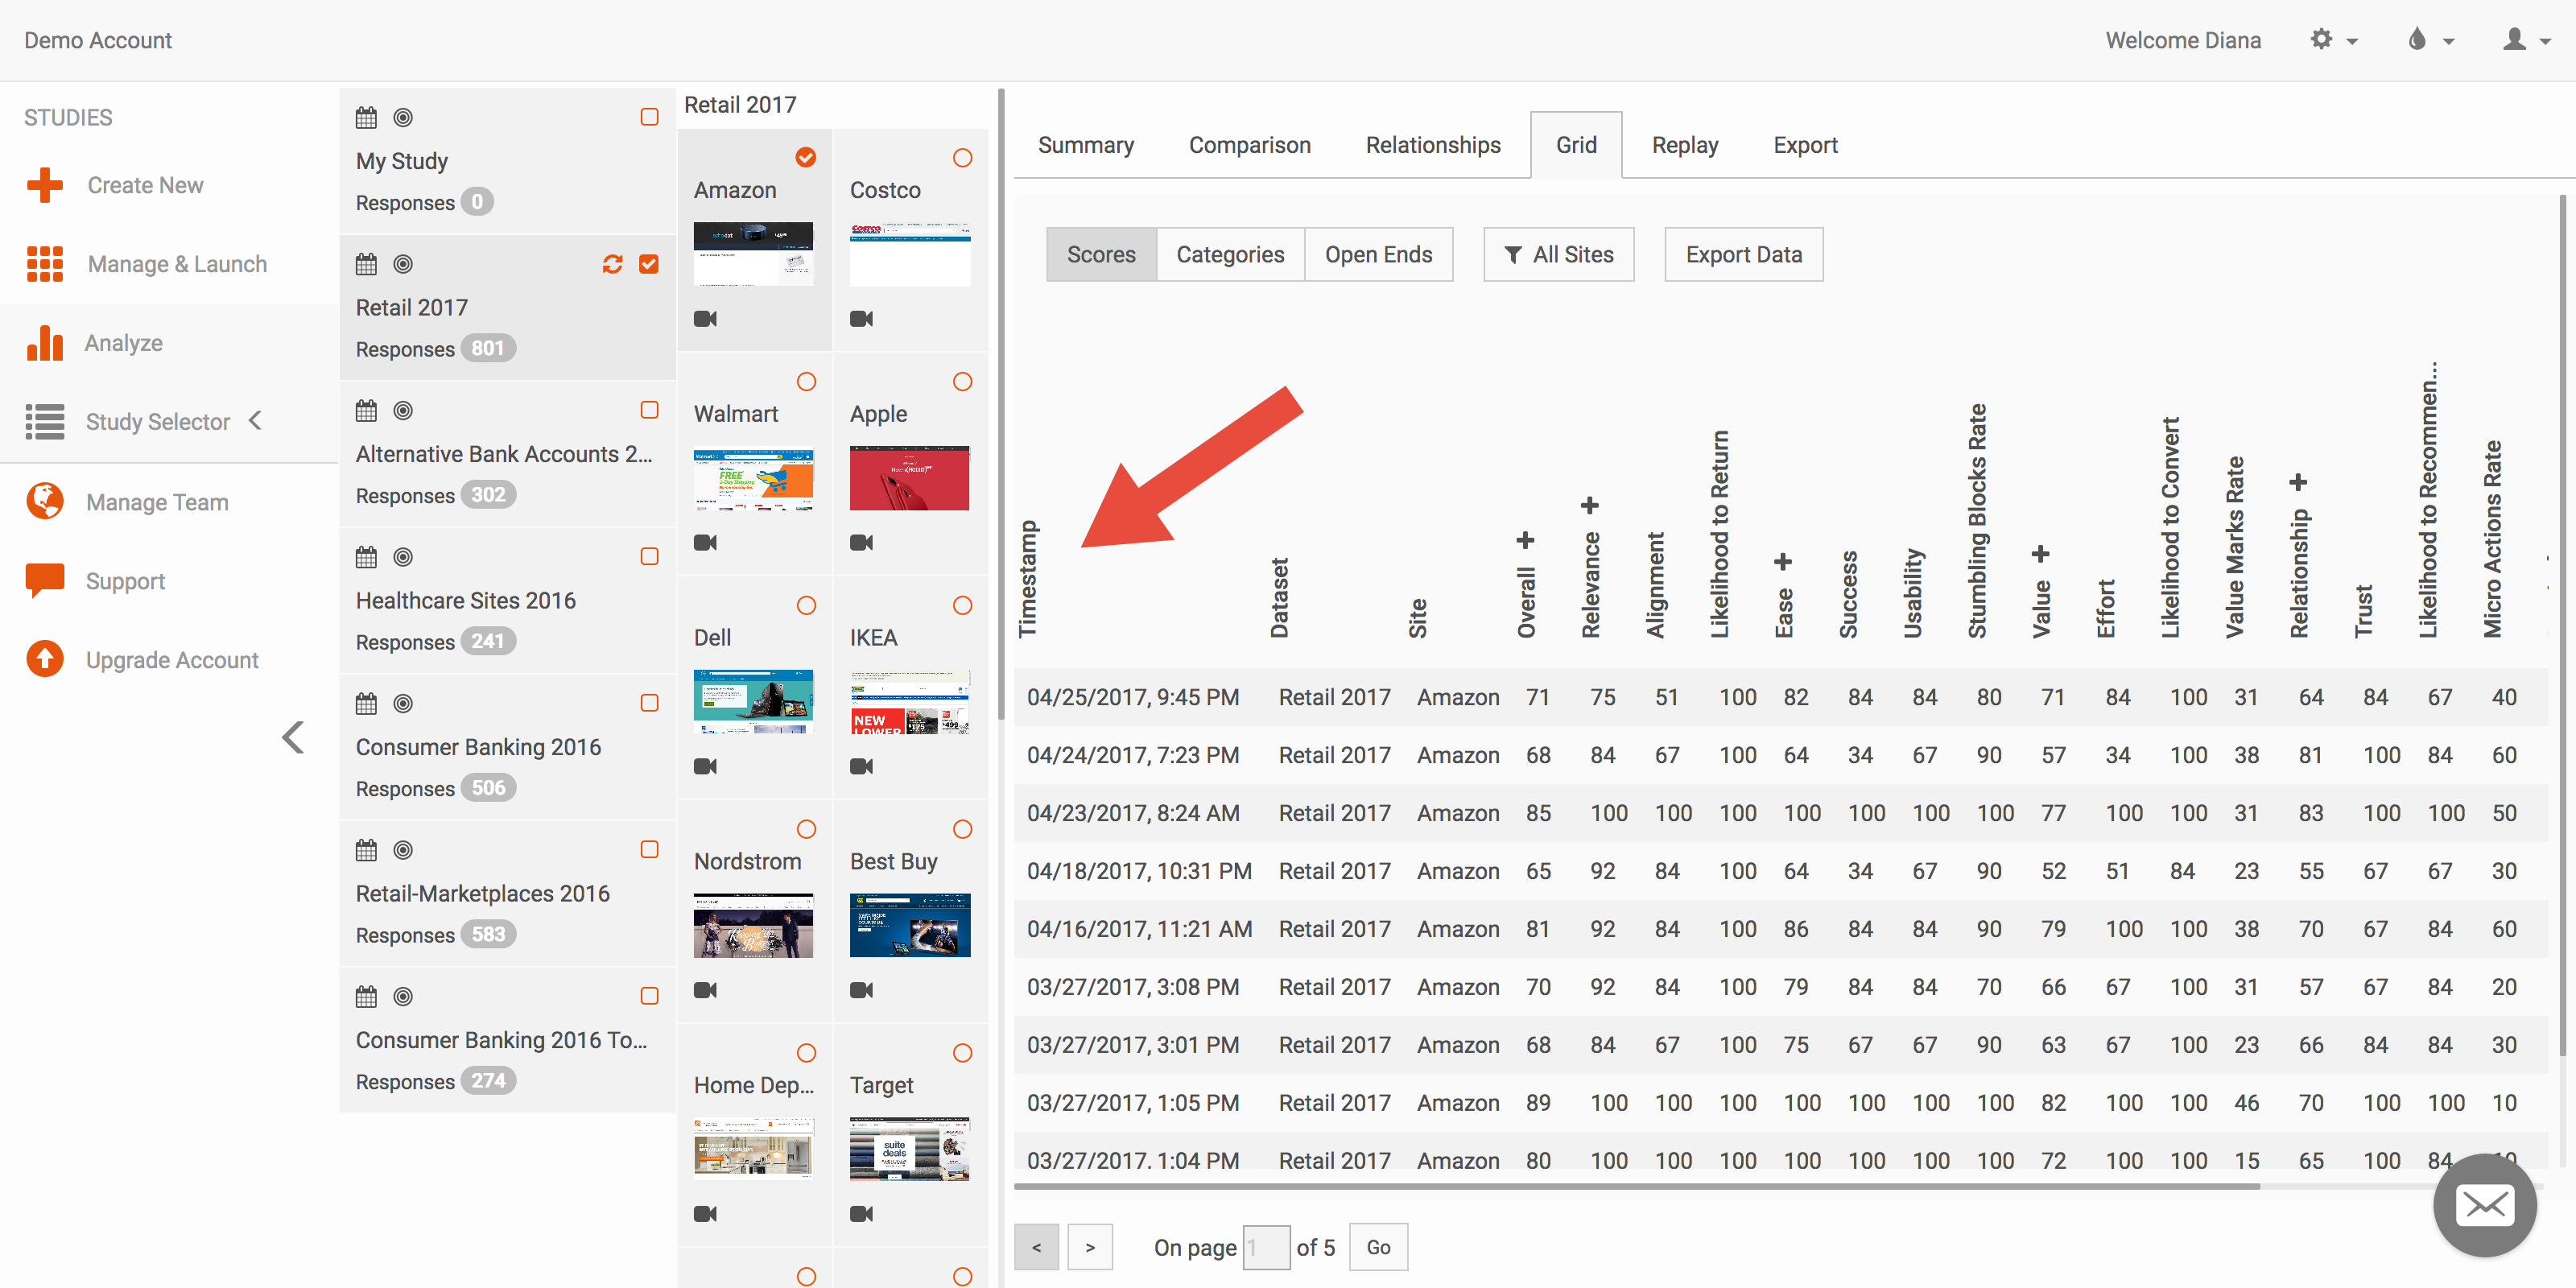The width and height of the screenshot is (2576, 1288).
Task: Click calendar icon on My Study card
Action: 366,117
